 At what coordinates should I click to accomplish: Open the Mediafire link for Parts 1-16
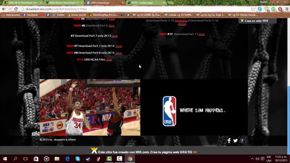click(181, 20)
